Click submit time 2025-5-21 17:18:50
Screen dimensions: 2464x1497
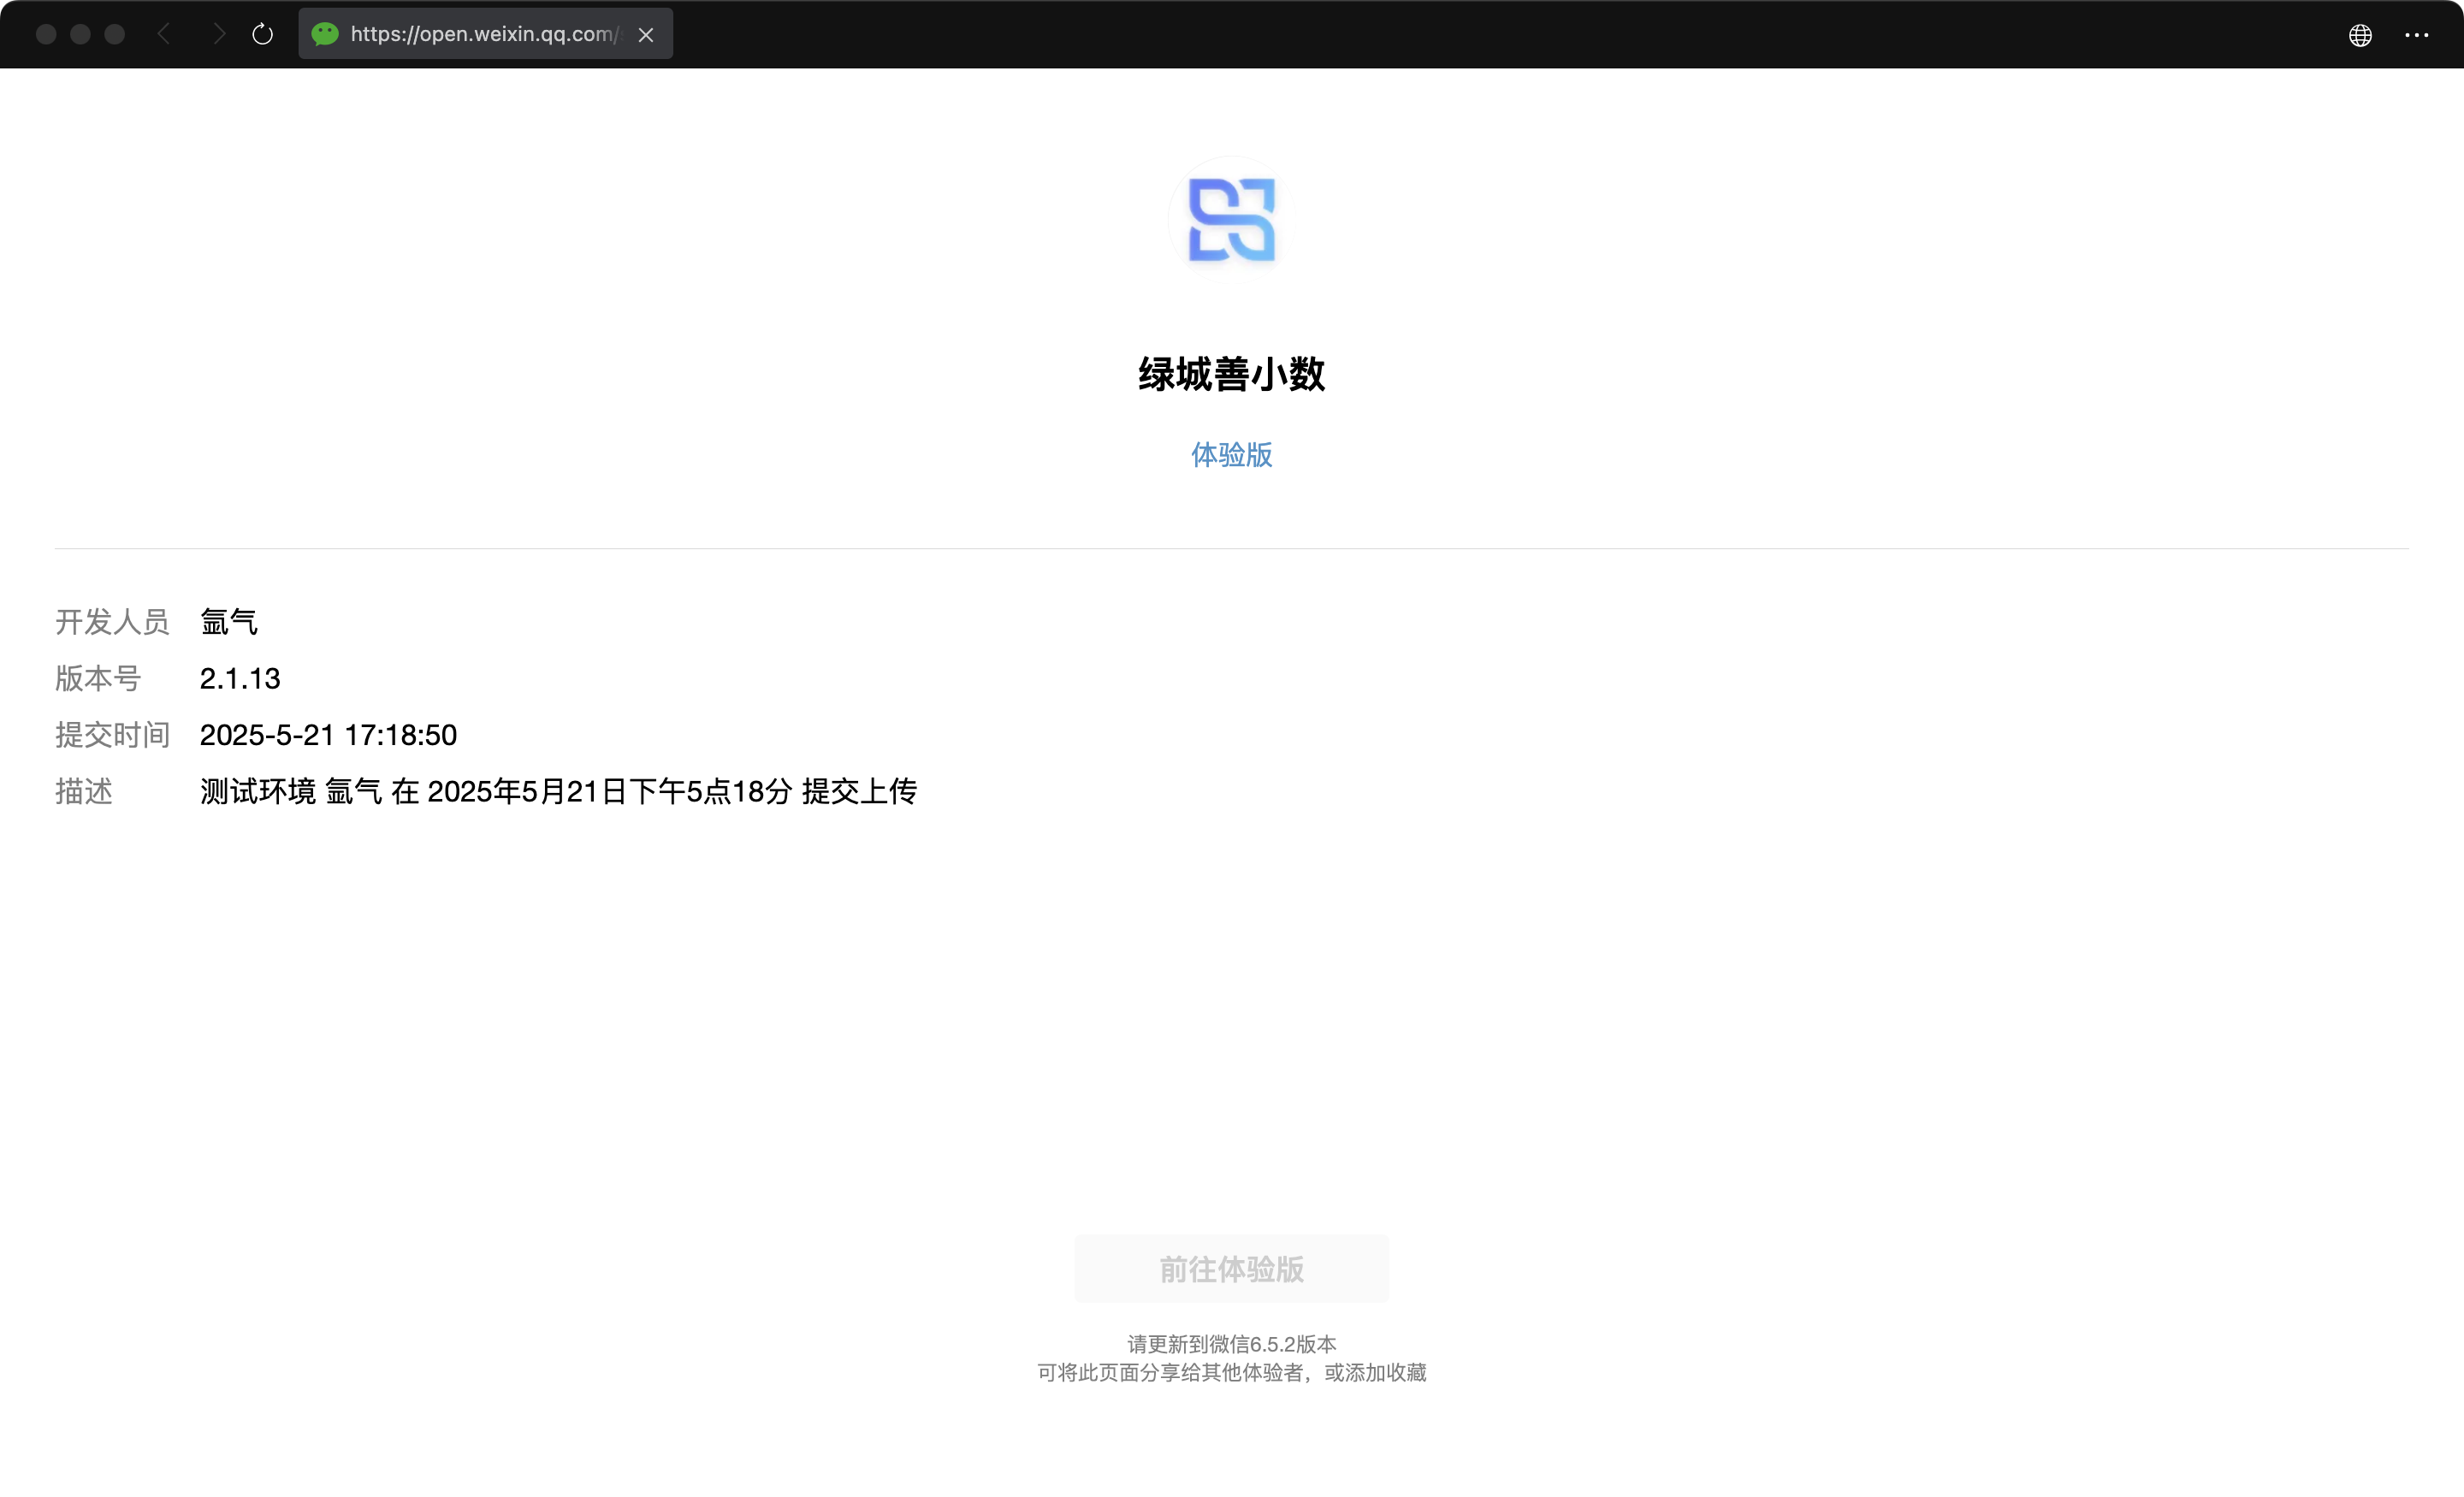pos(328,734)
